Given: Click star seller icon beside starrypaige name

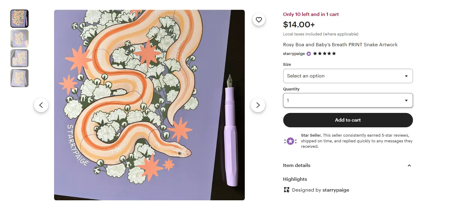Looking at the screenshot, I should point(309,54).
